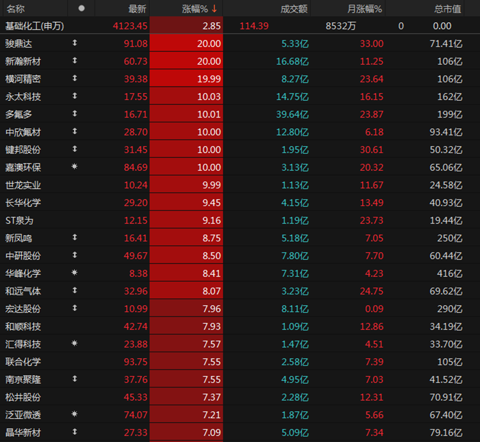Select stock name 松井股份
The width and height of the screenshot is (480, 442).
click(23, 397)
